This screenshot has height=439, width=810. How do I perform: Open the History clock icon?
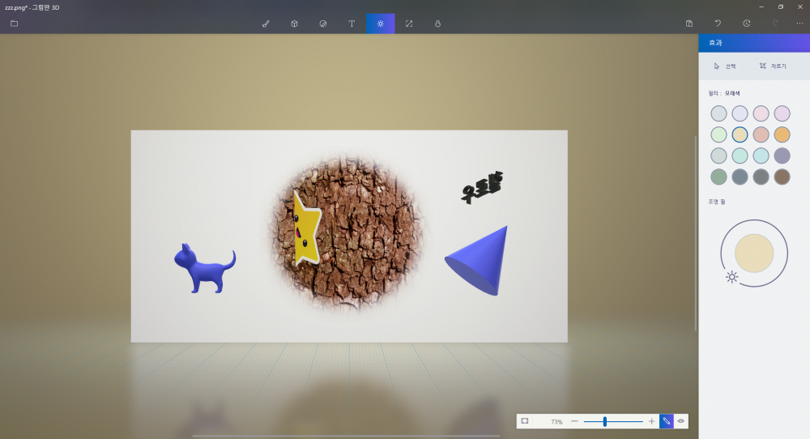[x=746, y=23]
